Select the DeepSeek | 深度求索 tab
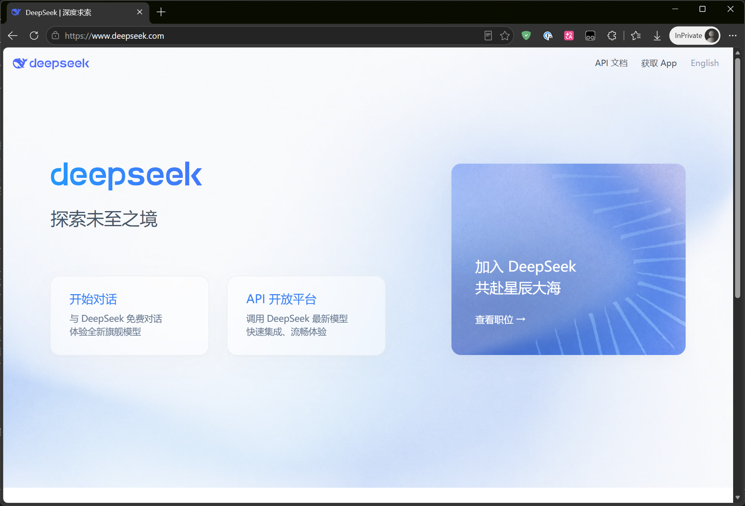The width and height of the screenshot is (745, 506). click(78, 12)
